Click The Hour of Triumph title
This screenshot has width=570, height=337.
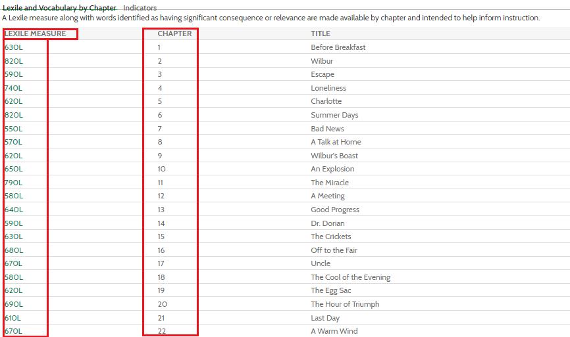pos(345,304)
